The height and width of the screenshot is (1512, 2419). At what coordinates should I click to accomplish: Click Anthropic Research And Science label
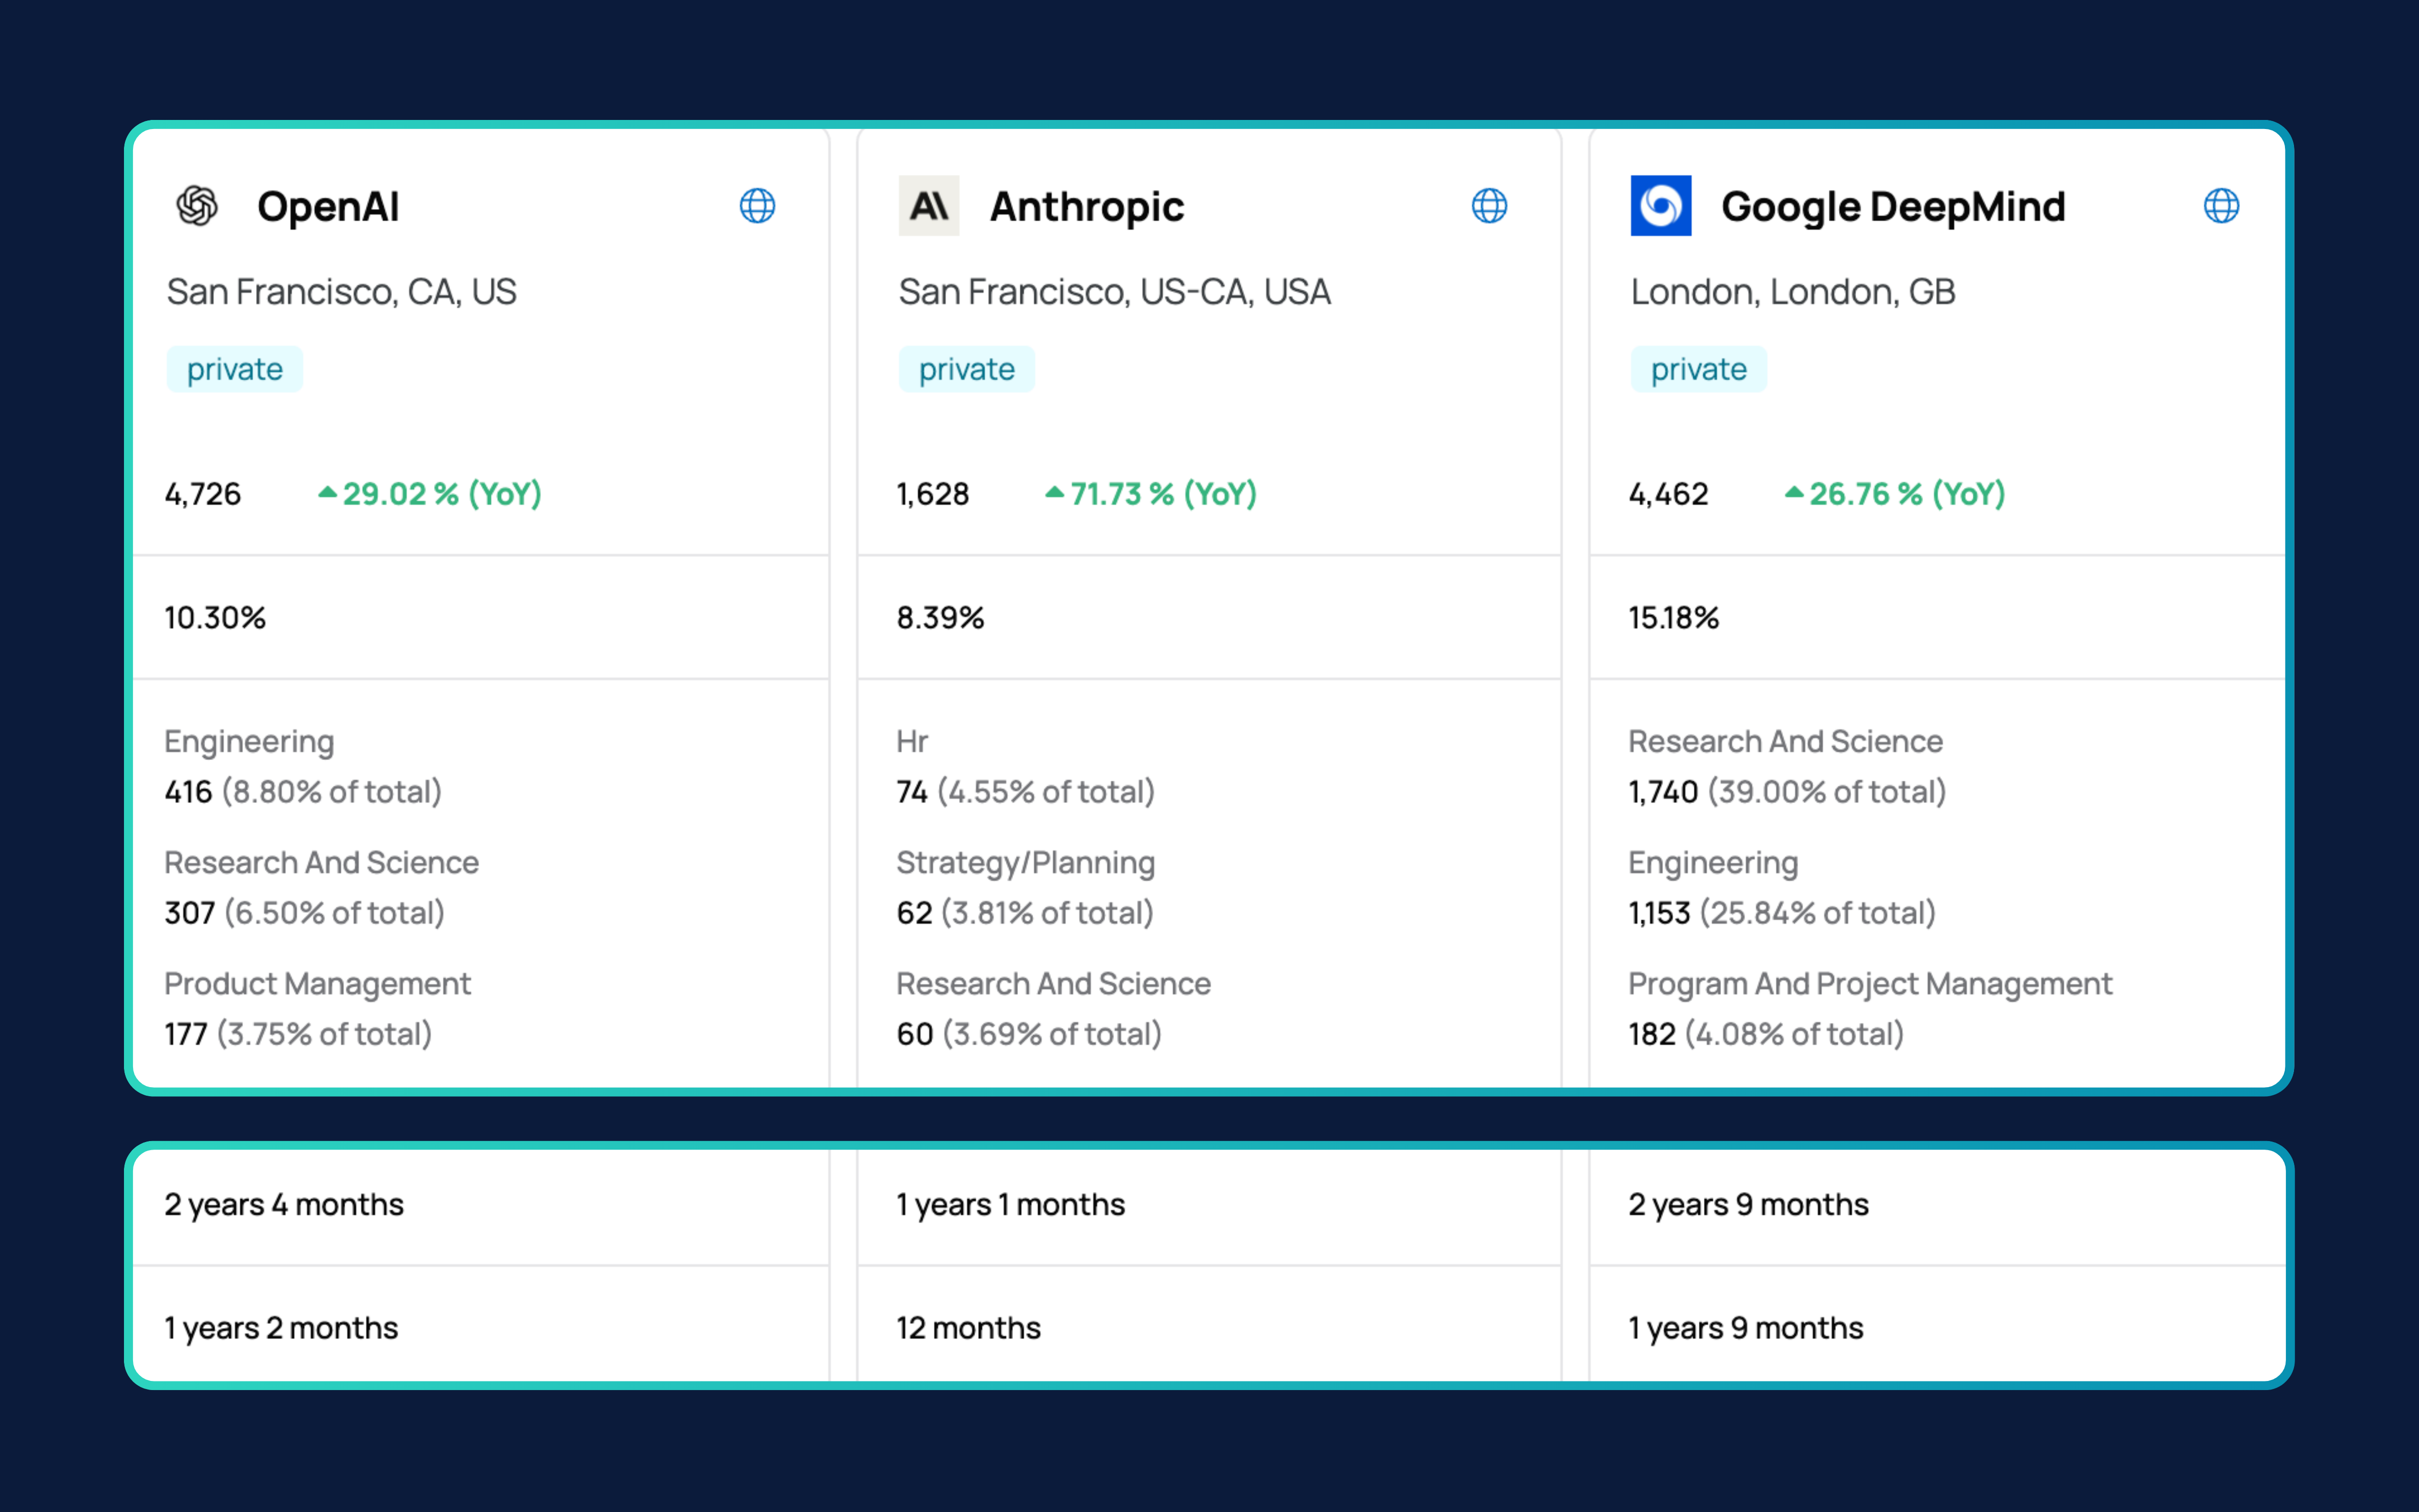tap(1054, 983)
